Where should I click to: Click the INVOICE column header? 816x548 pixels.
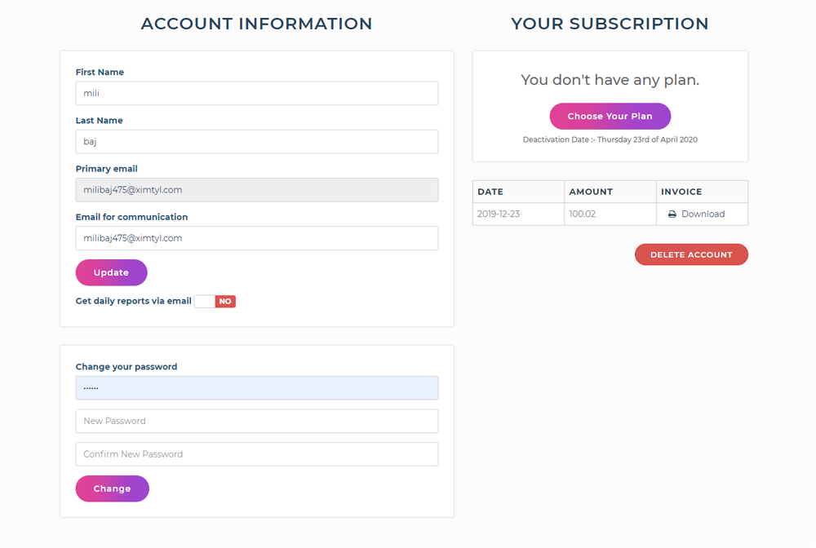pyautogui.click(x=682, y=191)
